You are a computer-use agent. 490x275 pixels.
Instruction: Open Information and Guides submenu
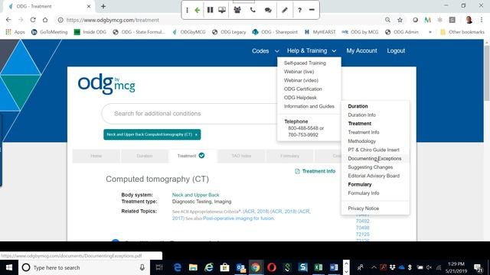click(309, 106)
